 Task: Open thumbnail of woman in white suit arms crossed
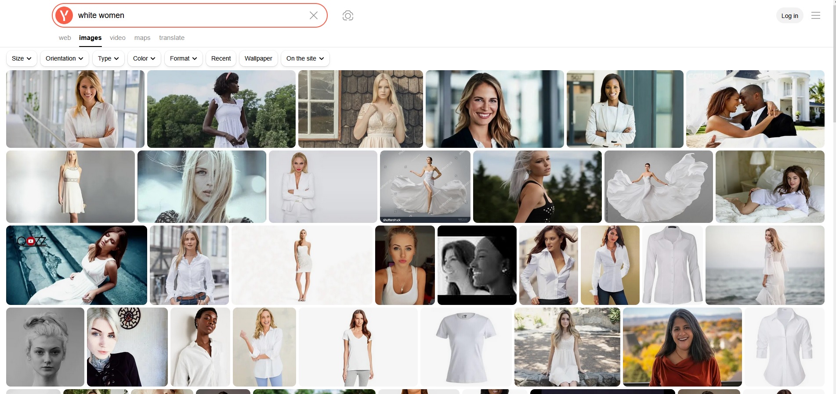pyautogui.click(x=625, y=109)
